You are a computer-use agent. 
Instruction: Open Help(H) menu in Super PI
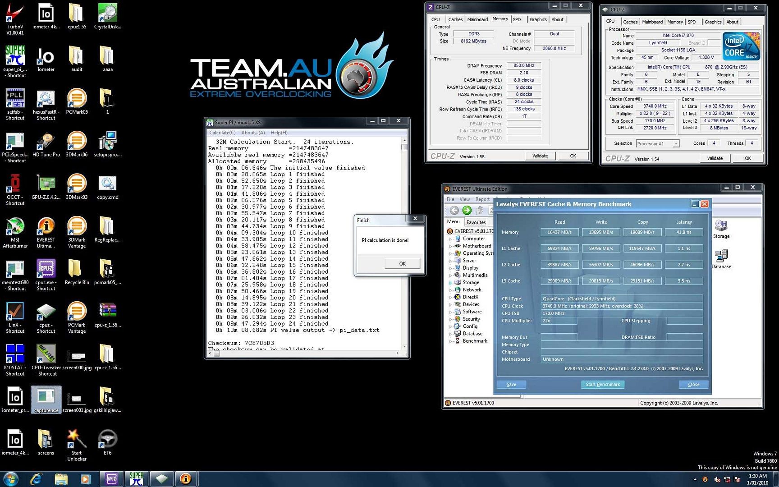pos(279,133)
